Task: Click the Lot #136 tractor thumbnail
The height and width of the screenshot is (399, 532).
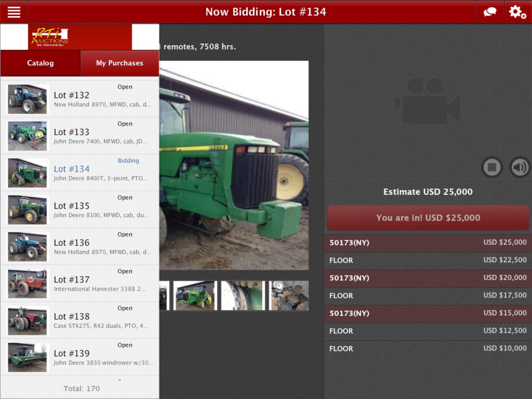Action: point(27,247)
